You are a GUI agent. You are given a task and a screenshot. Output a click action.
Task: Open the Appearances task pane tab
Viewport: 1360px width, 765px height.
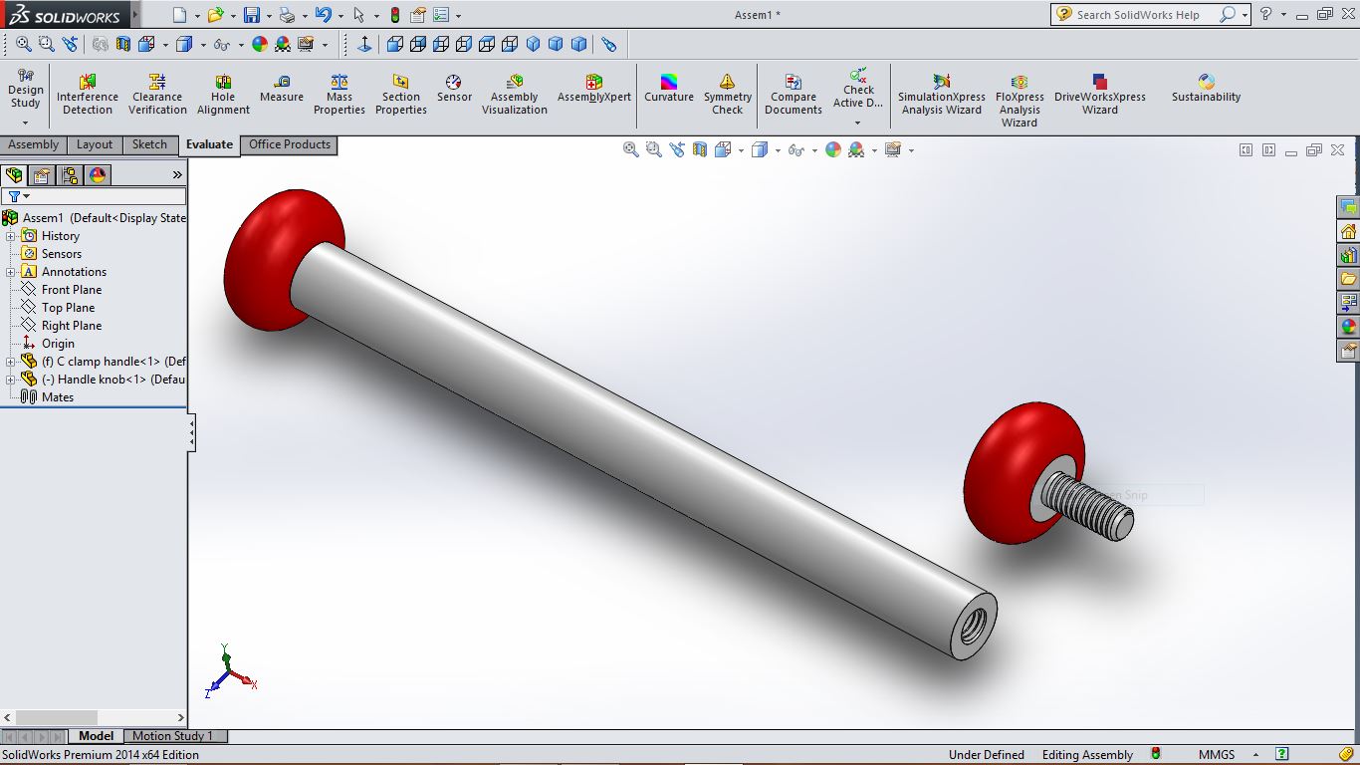(1348, 327)
